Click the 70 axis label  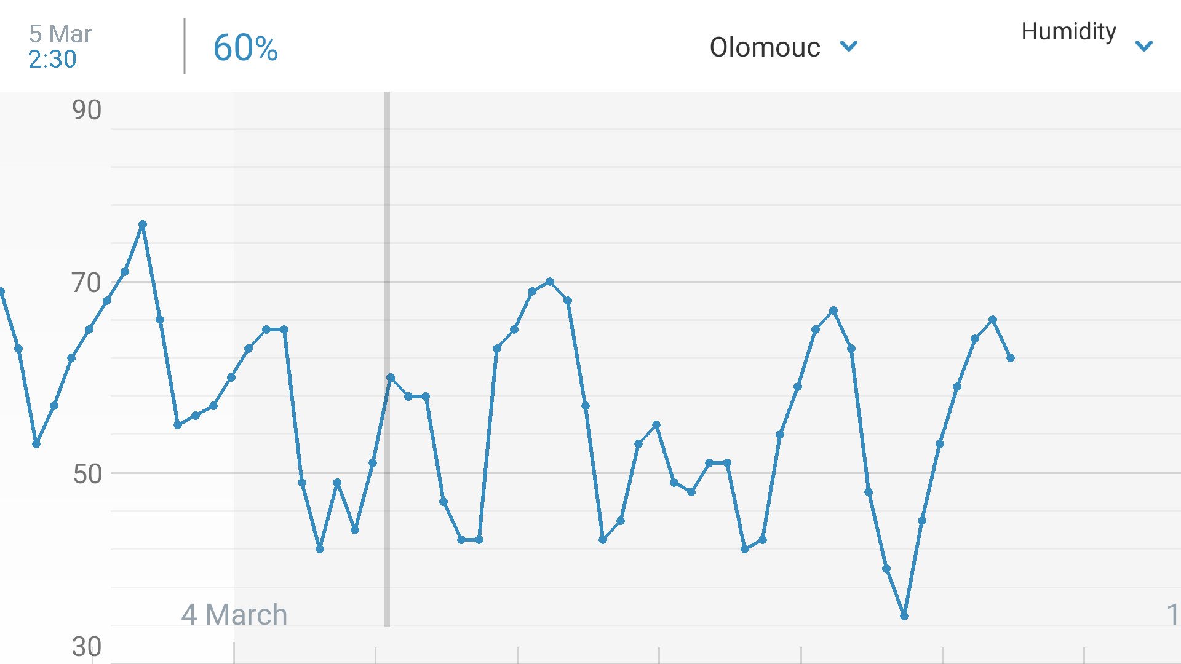pyautogui.click(x=86, y=283)
